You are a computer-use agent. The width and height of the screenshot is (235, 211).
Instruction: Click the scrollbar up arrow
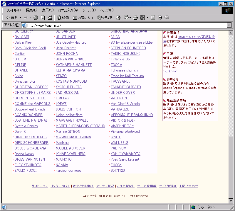(231, 33)
